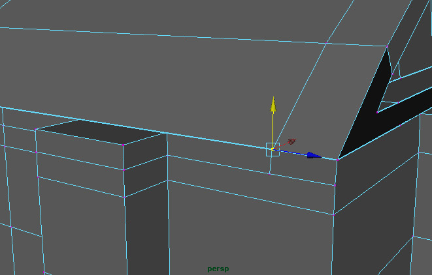Click the blue Z-axis arrow of the move manipulator
This screenshot has height=275, width=432.
[314, 155]
